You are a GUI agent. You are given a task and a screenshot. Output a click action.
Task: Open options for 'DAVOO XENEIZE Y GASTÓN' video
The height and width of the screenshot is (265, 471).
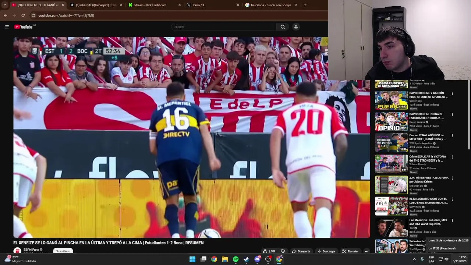[452, 93]
